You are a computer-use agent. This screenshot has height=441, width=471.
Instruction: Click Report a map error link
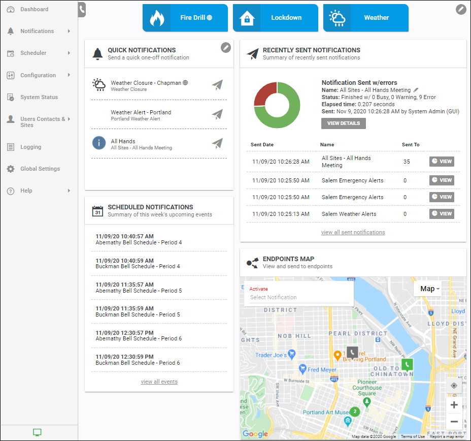click(447, 436)
